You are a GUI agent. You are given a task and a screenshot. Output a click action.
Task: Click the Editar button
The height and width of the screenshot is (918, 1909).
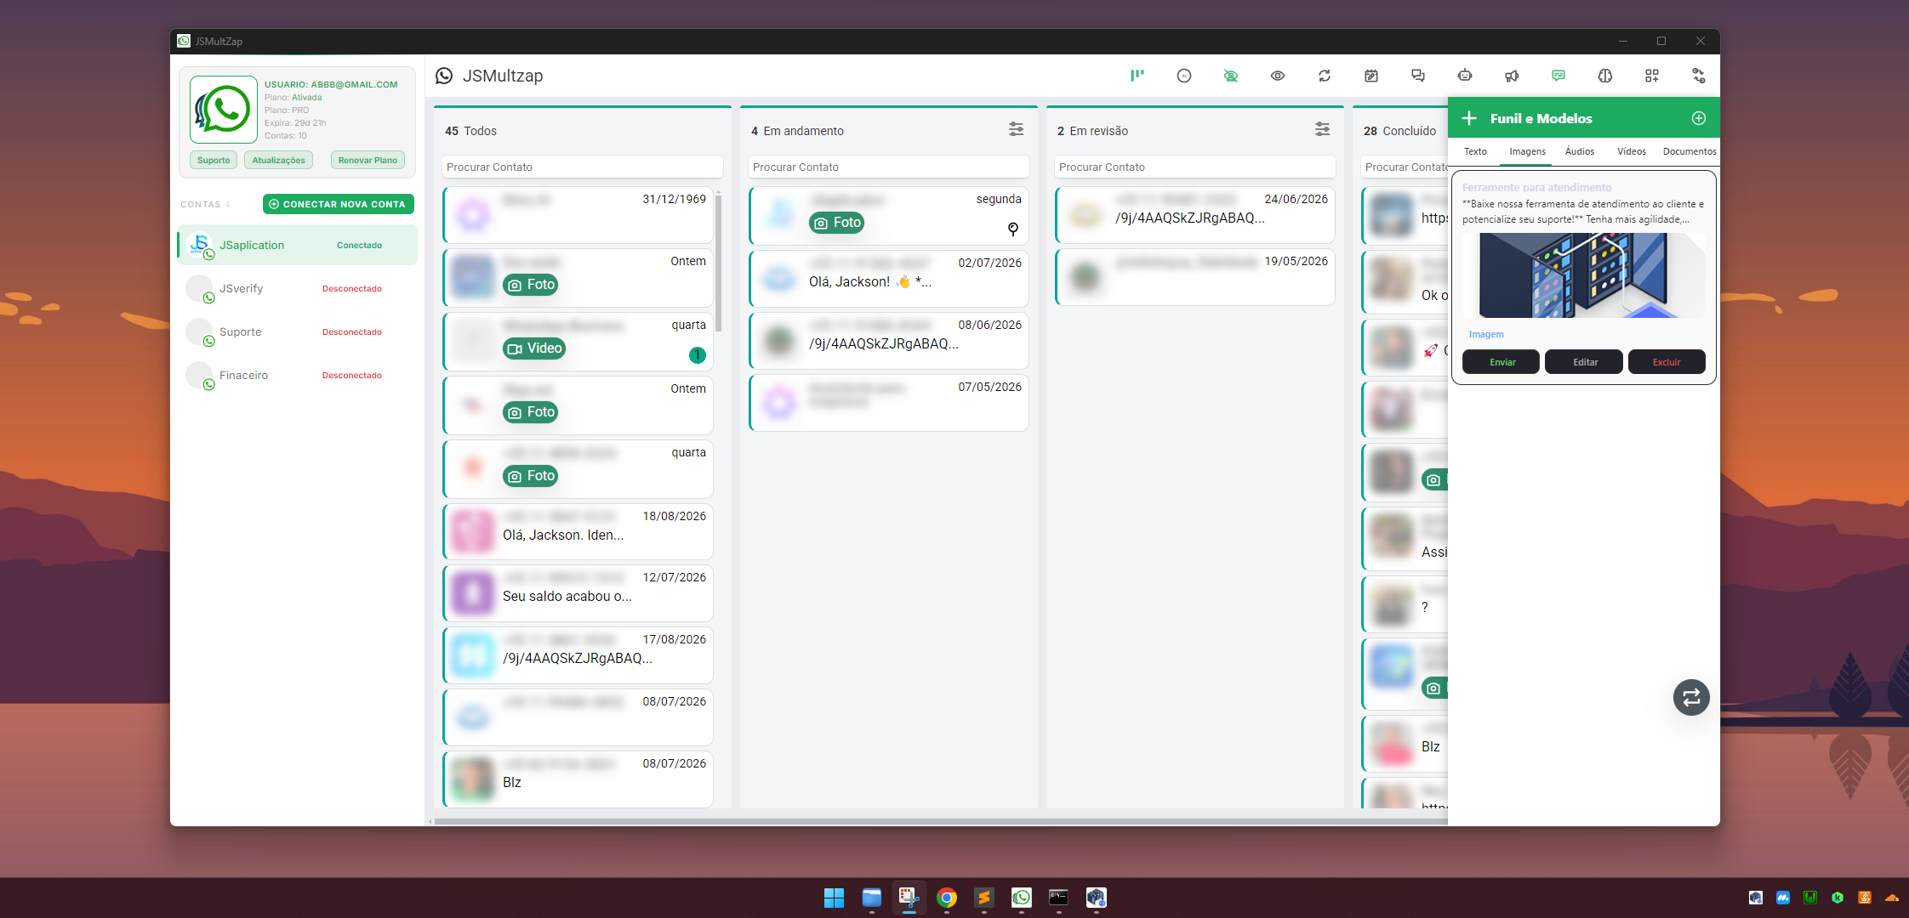point(1584,362)
